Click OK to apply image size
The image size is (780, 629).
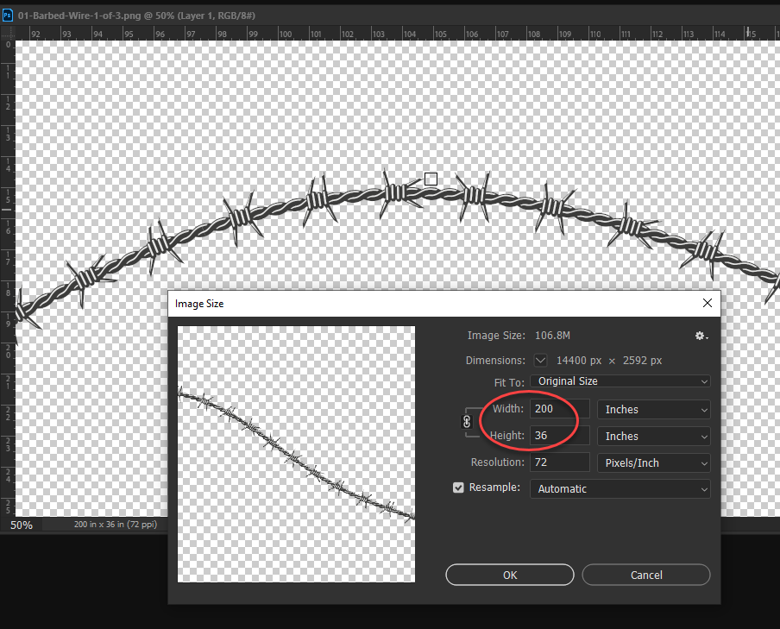(509, 575)
